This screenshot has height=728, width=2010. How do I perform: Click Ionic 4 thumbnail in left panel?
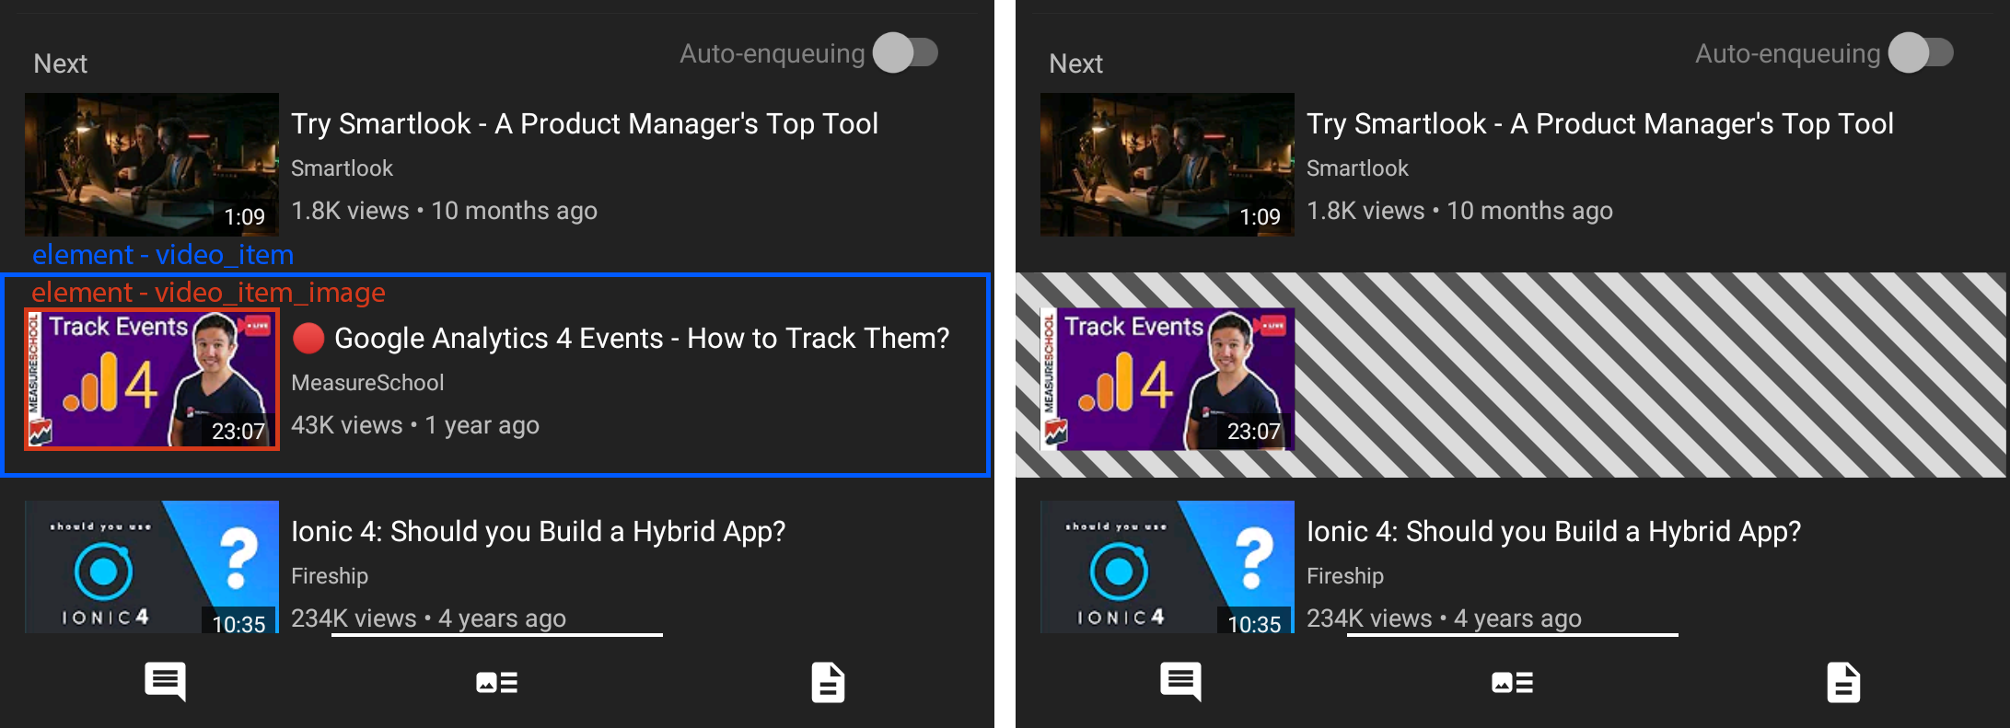[152, 567]
